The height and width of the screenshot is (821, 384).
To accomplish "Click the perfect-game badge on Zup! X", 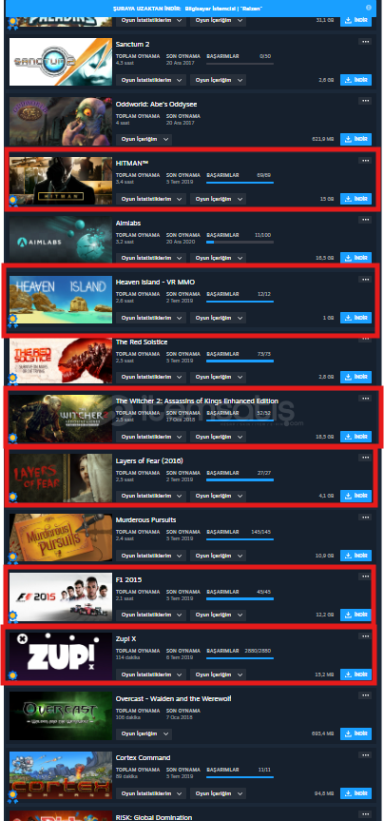I will pos(12,677).
